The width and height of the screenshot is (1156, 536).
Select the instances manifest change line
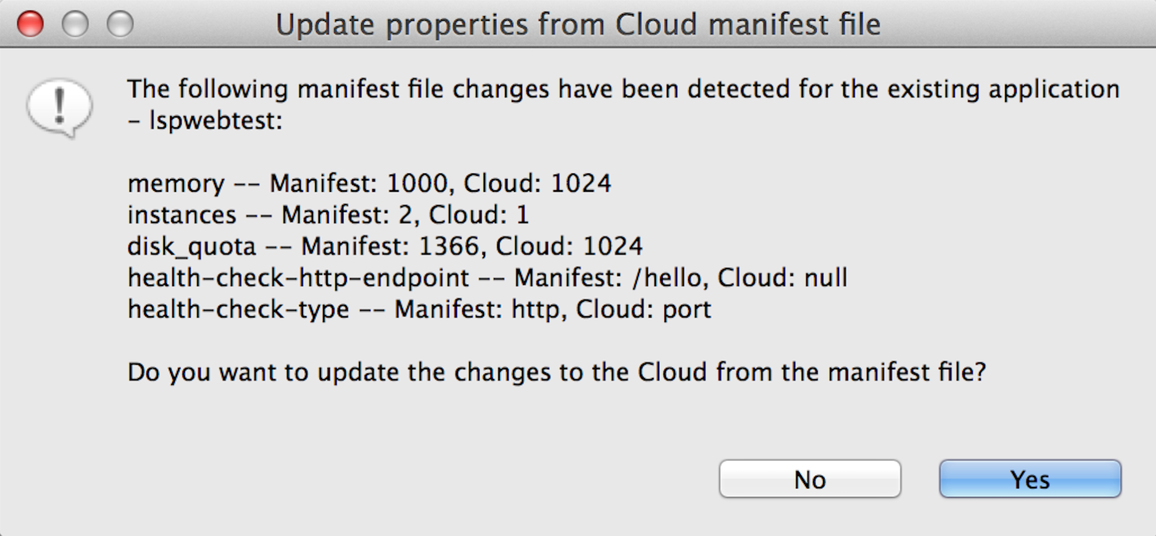[328, 215]
